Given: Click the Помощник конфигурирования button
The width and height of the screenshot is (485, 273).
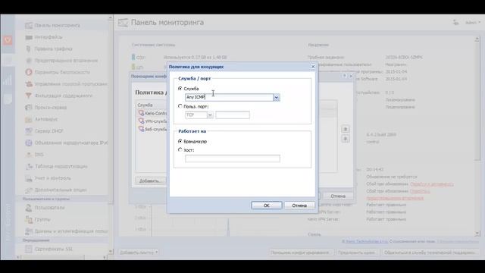Looking at the screenshot, I should (300, 253).
